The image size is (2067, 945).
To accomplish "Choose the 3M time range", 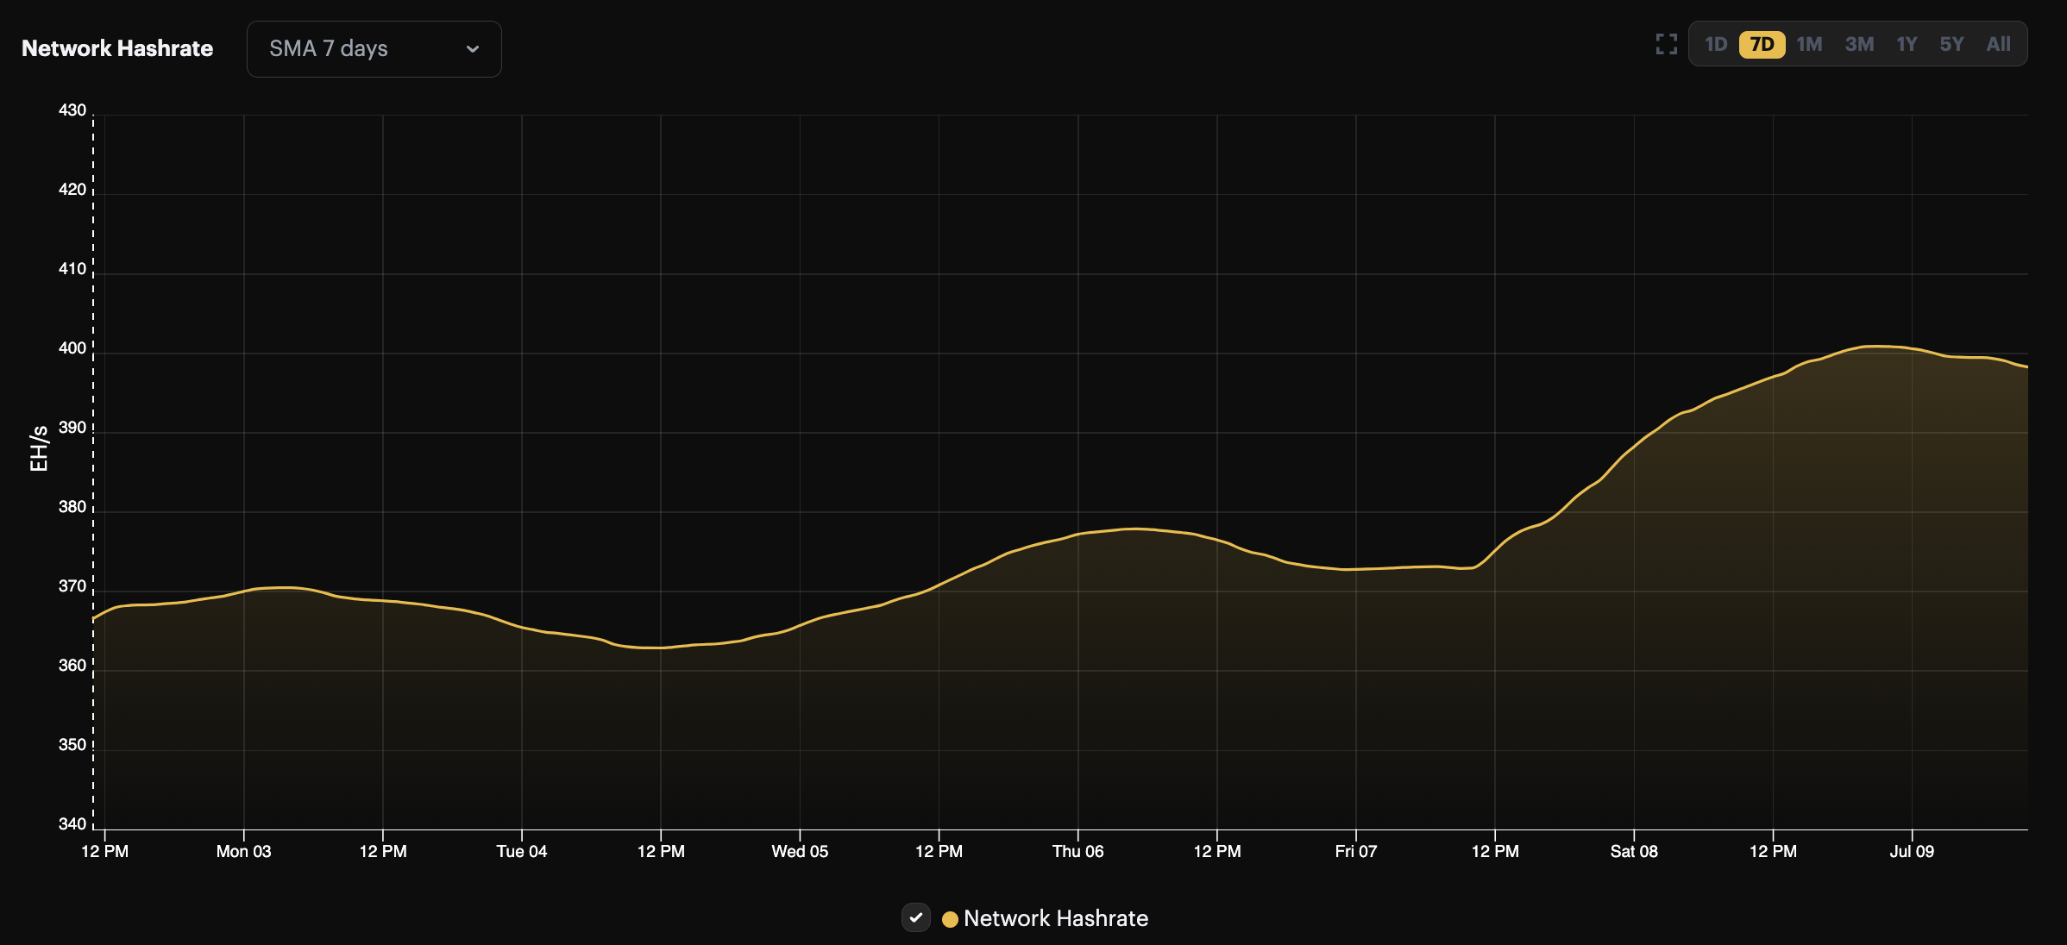I will (x=1860, y=43).
